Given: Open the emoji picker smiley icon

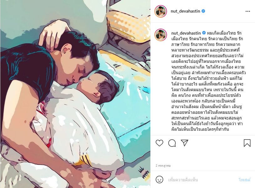Looking at the screenshot, I should point(159,180).
